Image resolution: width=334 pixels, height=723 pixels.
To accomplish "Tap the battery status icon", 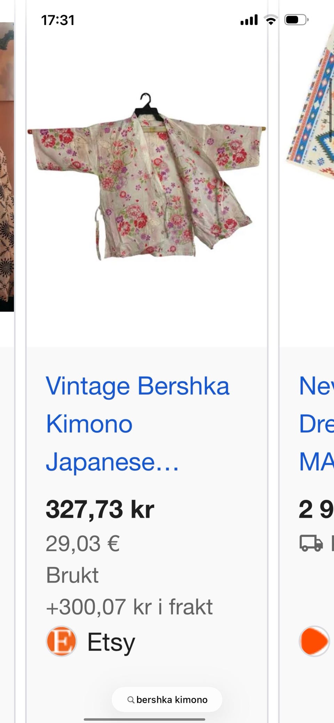I will click(x=296, y=20).
